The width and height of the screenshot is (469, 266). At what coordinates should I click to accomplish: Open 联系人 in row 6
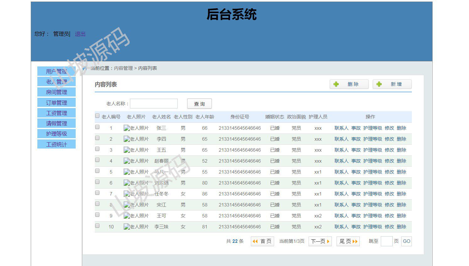[x=341, y=183]
